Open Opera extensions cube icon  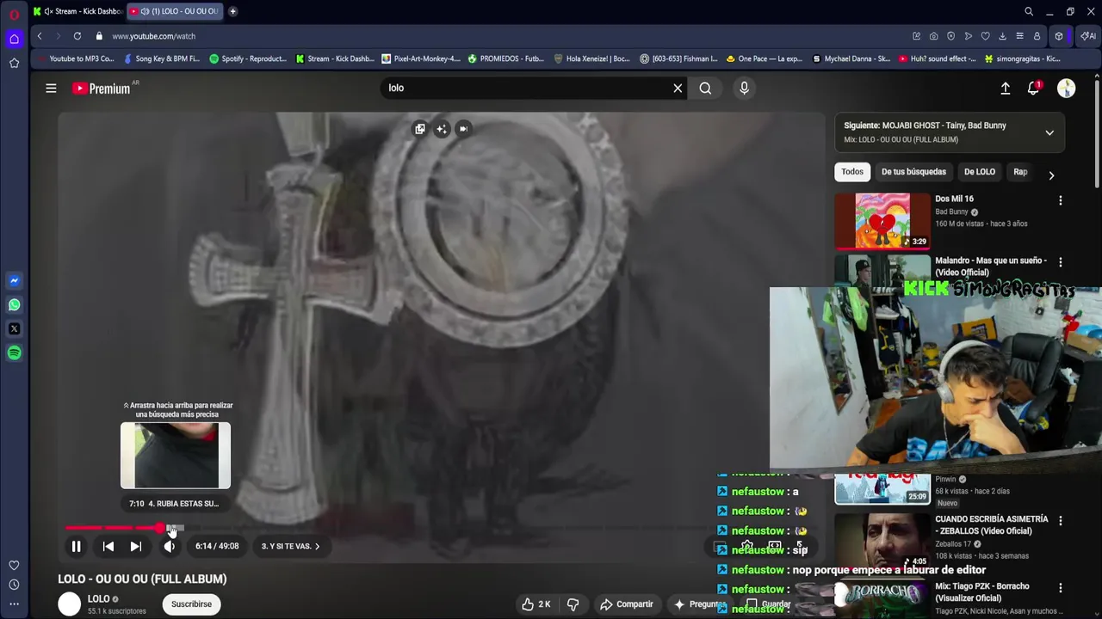click(x=1059, y=36)
